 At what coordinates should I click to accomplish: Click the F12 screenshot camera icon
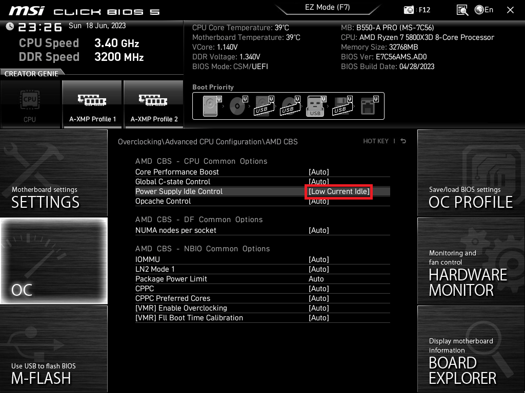(409, 10)
